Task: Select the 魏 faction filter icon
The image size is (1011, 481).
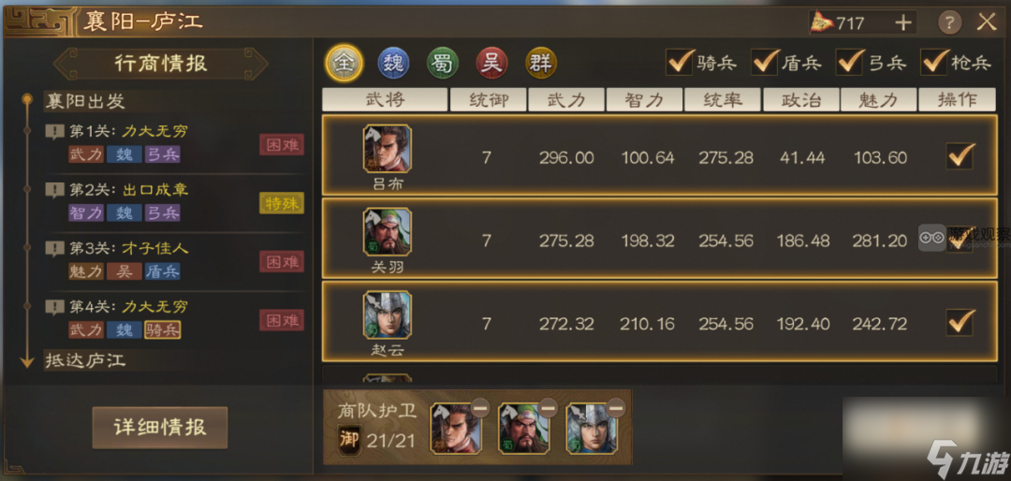Action: [x=392, y=64]
